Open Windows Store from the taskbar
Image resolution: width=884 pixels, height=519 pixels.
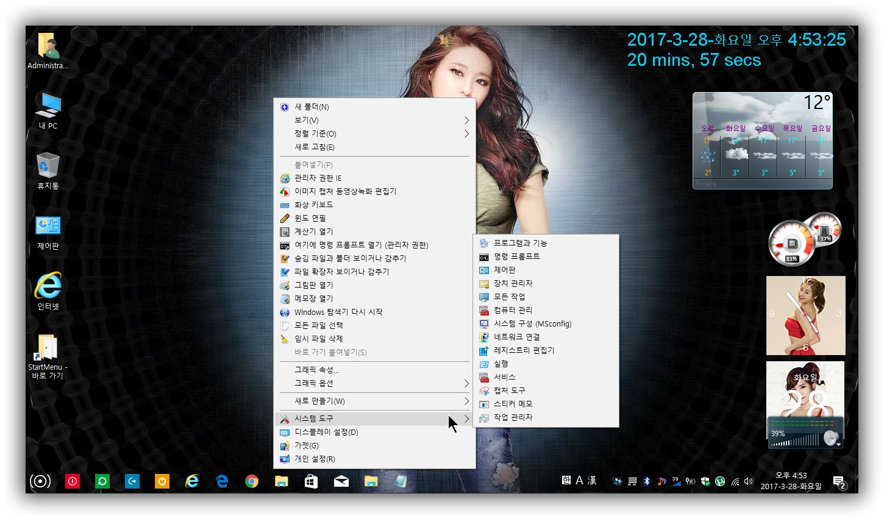click(312, 481)
